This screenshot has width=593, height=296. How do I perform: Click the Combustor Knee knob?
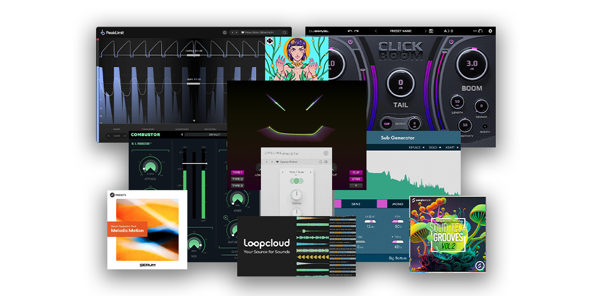pyautogui.click(x=238, y=198)
